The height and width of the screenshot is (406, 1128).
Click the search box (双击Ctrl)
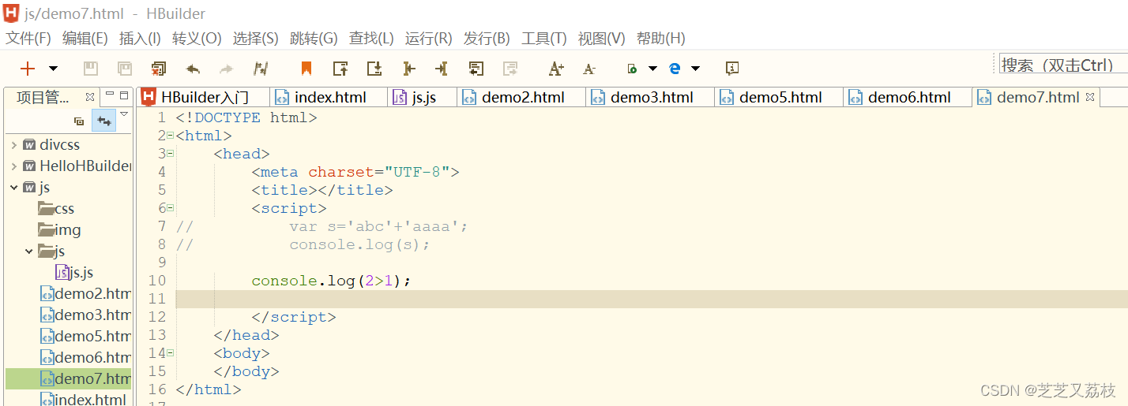[1063, 65]
